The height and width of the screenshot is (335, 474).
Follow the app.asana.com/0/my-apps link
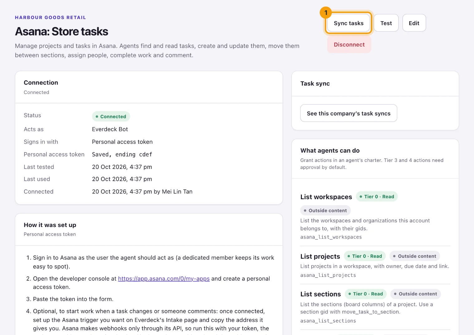(x=164, y=278)
